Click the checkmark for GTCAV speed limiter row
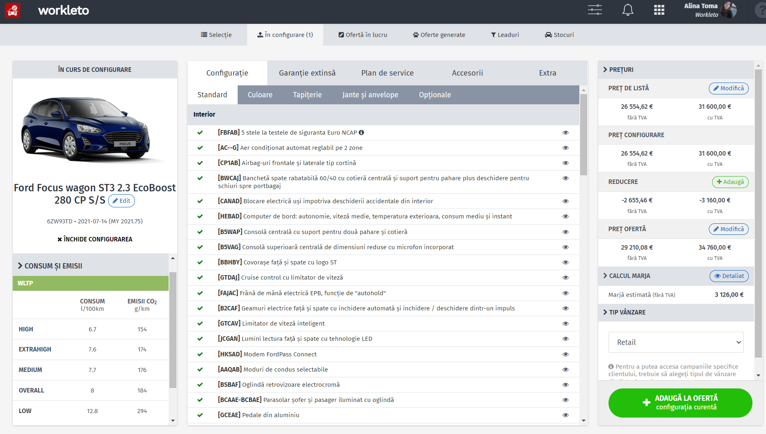This screenshot has height=434, width=766. coord(200,324)
